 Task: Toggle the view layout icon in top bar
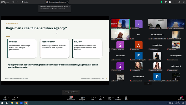[170, 2]
